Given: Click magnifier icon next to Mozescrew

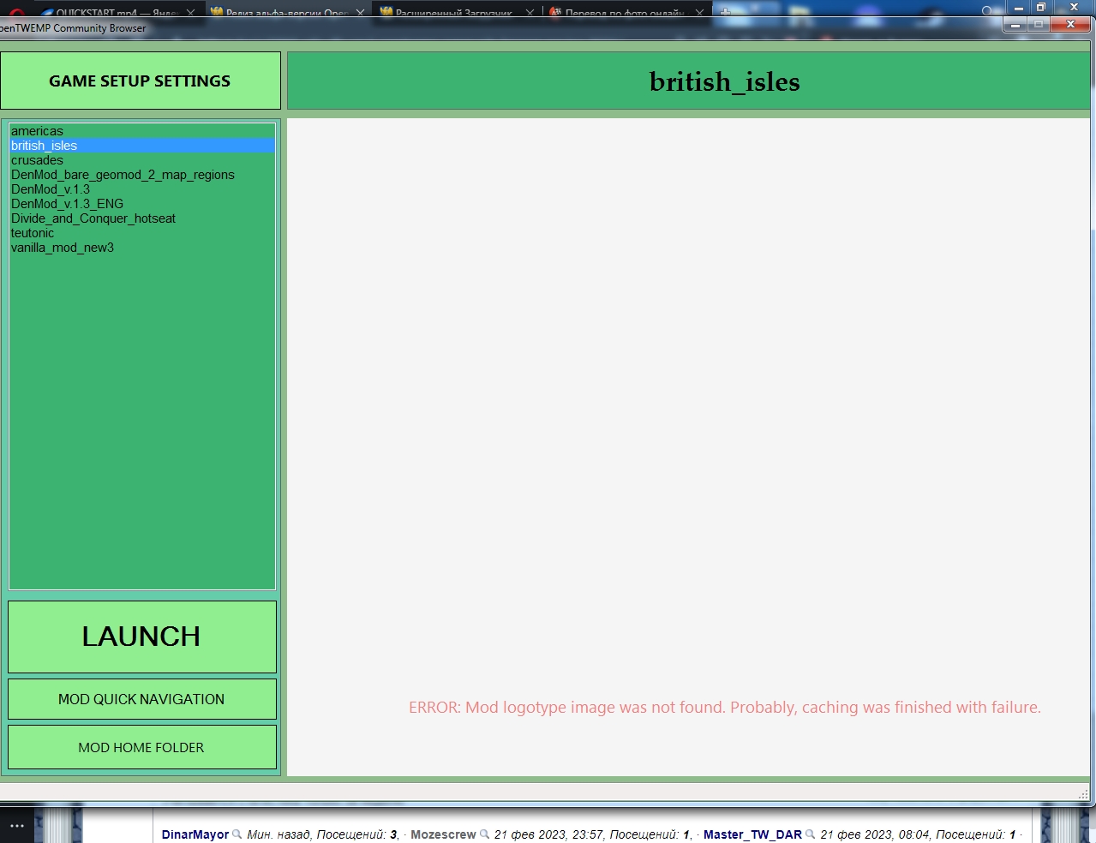Looking at the screenshot, I should tap(484, 834).
